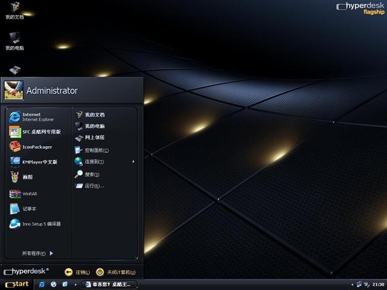Expand quick launch overflow arrow

(x=76, y=285)
